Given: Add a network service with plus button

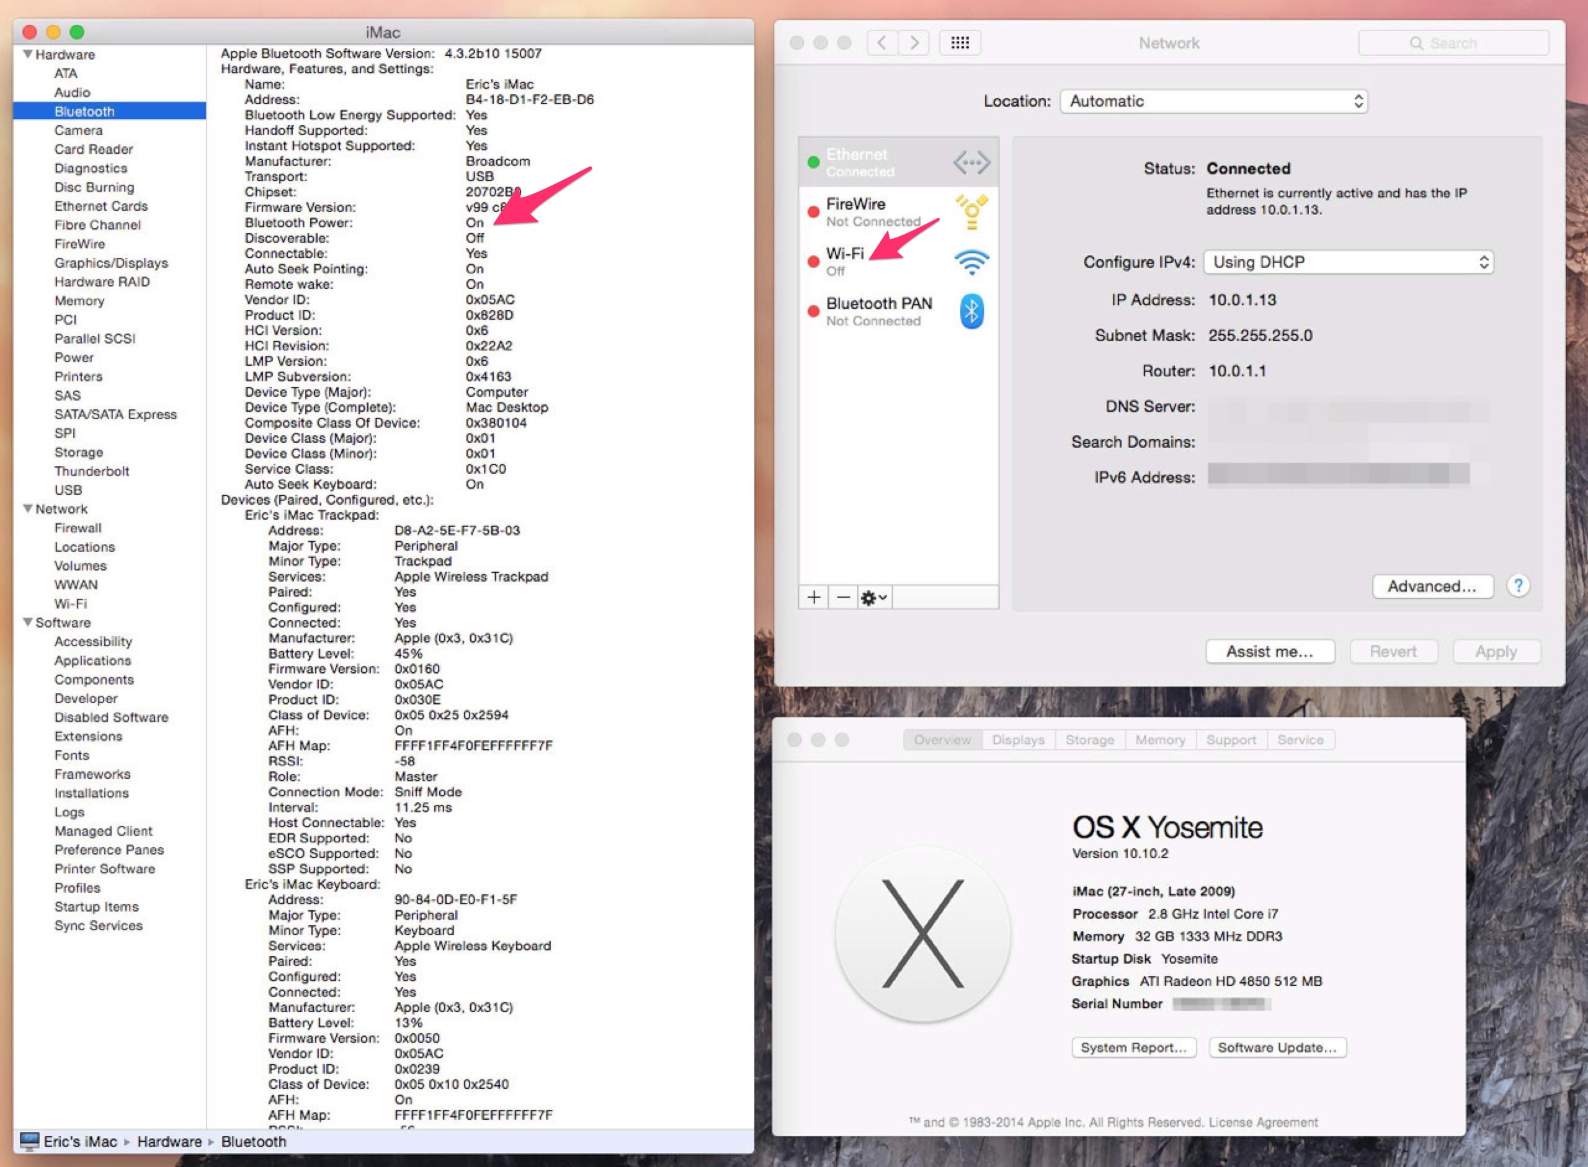Looking at the screenshot, I should coord(813,598).
